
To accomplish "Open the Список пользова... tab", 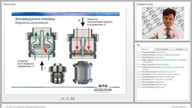I will [x=162, y=49].
